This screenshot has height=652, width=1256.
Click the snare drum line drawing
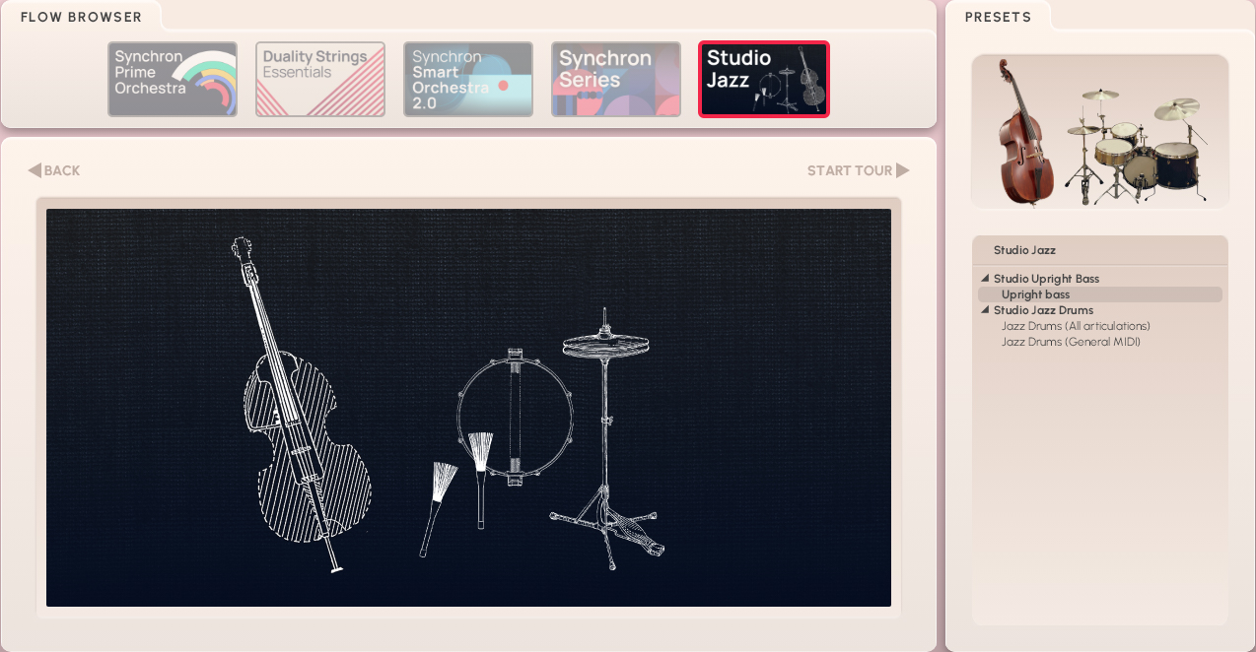515,416
